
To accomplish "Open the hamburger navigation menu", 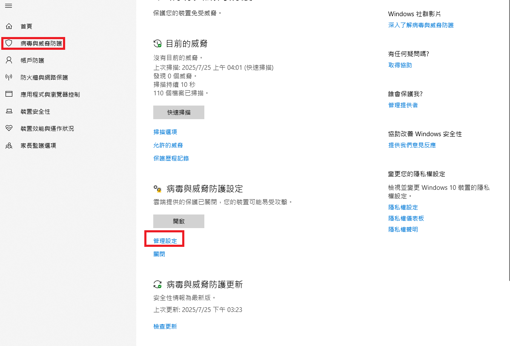I will (9, 6).
